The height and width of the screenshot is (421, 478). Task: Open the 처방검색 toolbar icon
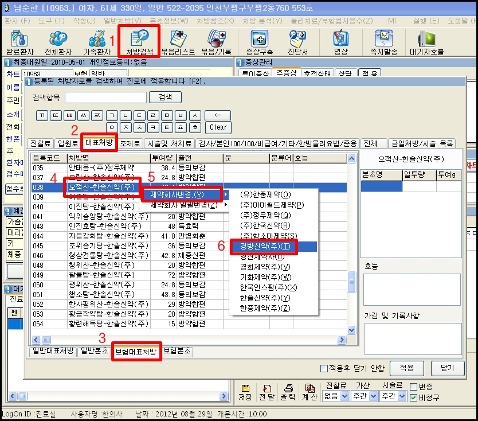[140, 41]
